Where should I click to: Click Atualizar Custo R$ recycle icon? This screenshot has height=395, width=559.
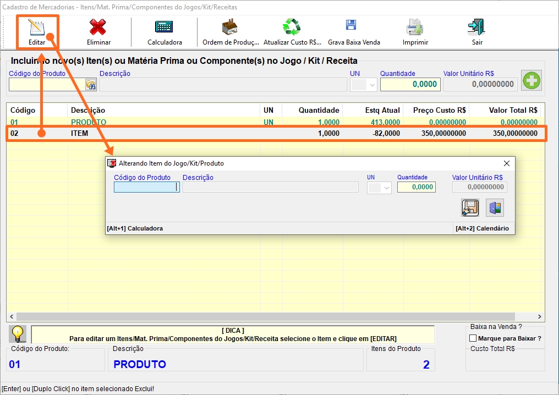coord(292,28)
